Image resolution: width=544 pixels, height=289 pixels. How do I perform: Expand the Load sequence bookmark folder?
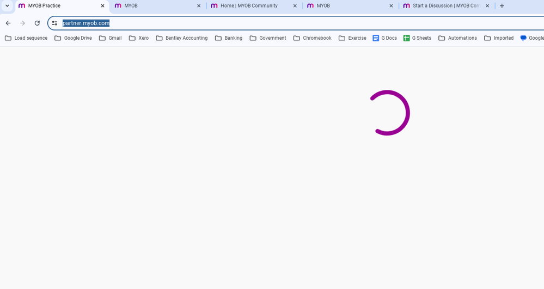pos(26,38)
